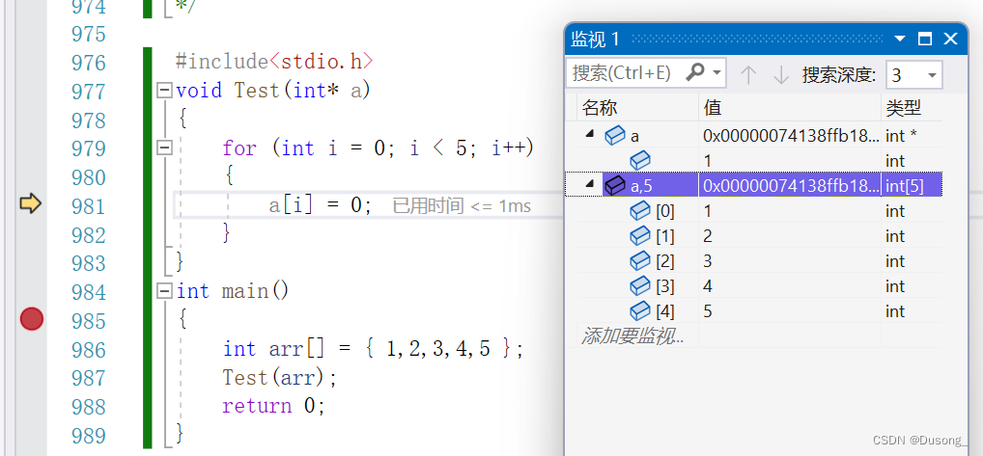Click line number 977 in the gutter
The width and height of the screenshot is (983, 456).
[x=89, y=92]
